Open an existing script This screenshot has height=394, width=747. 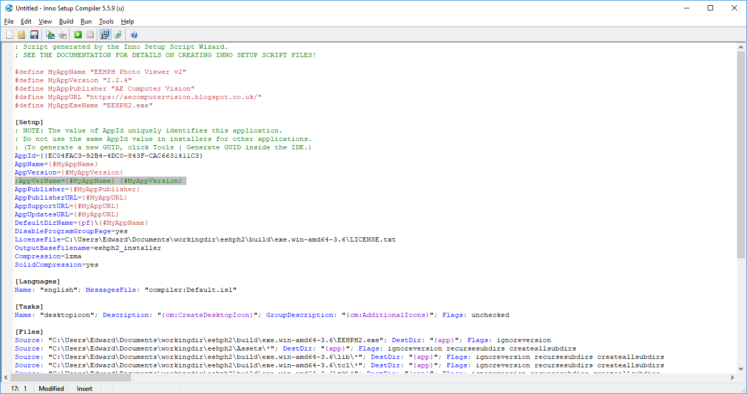click(x=21, y=34)
